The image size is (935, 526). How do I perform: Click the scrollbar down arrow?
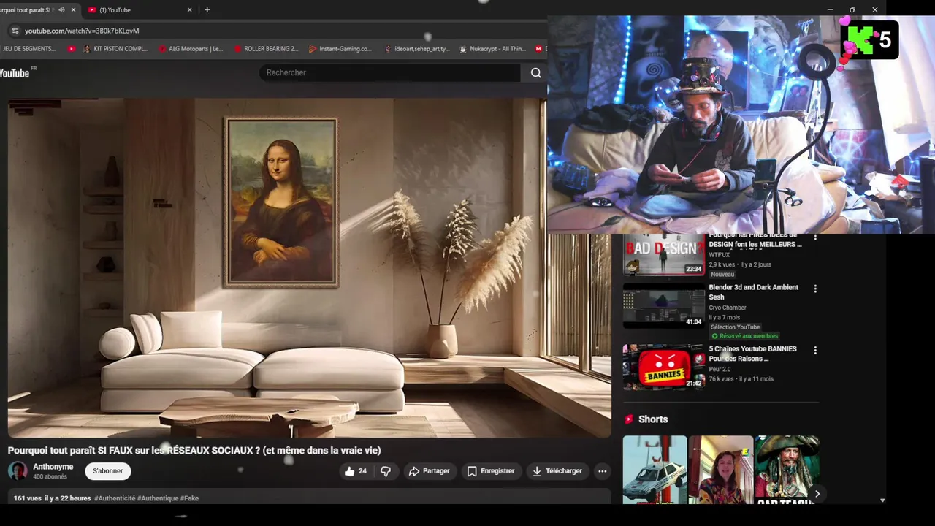tap(882, 500)
